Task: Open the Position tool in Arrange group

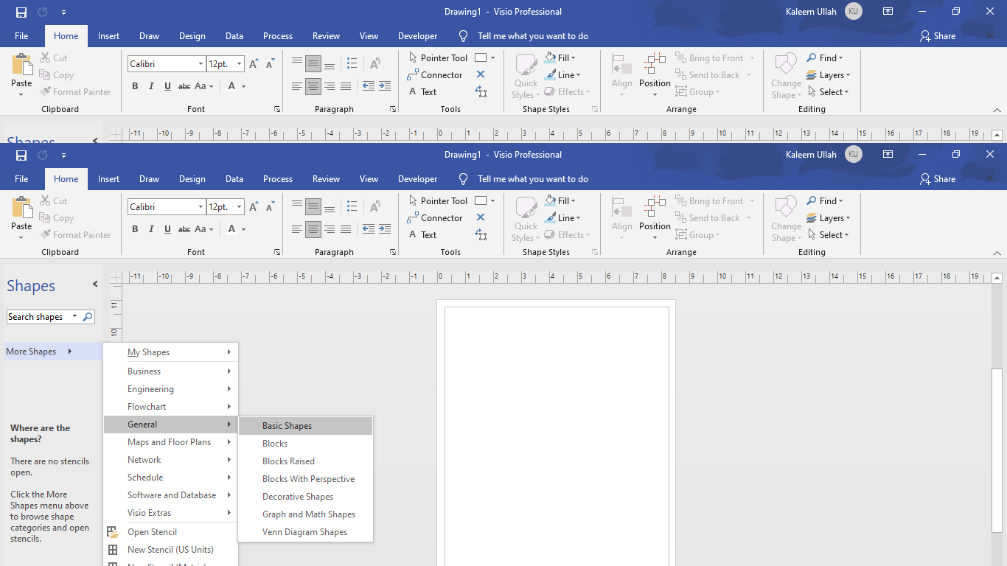Action: click(655, 217)
